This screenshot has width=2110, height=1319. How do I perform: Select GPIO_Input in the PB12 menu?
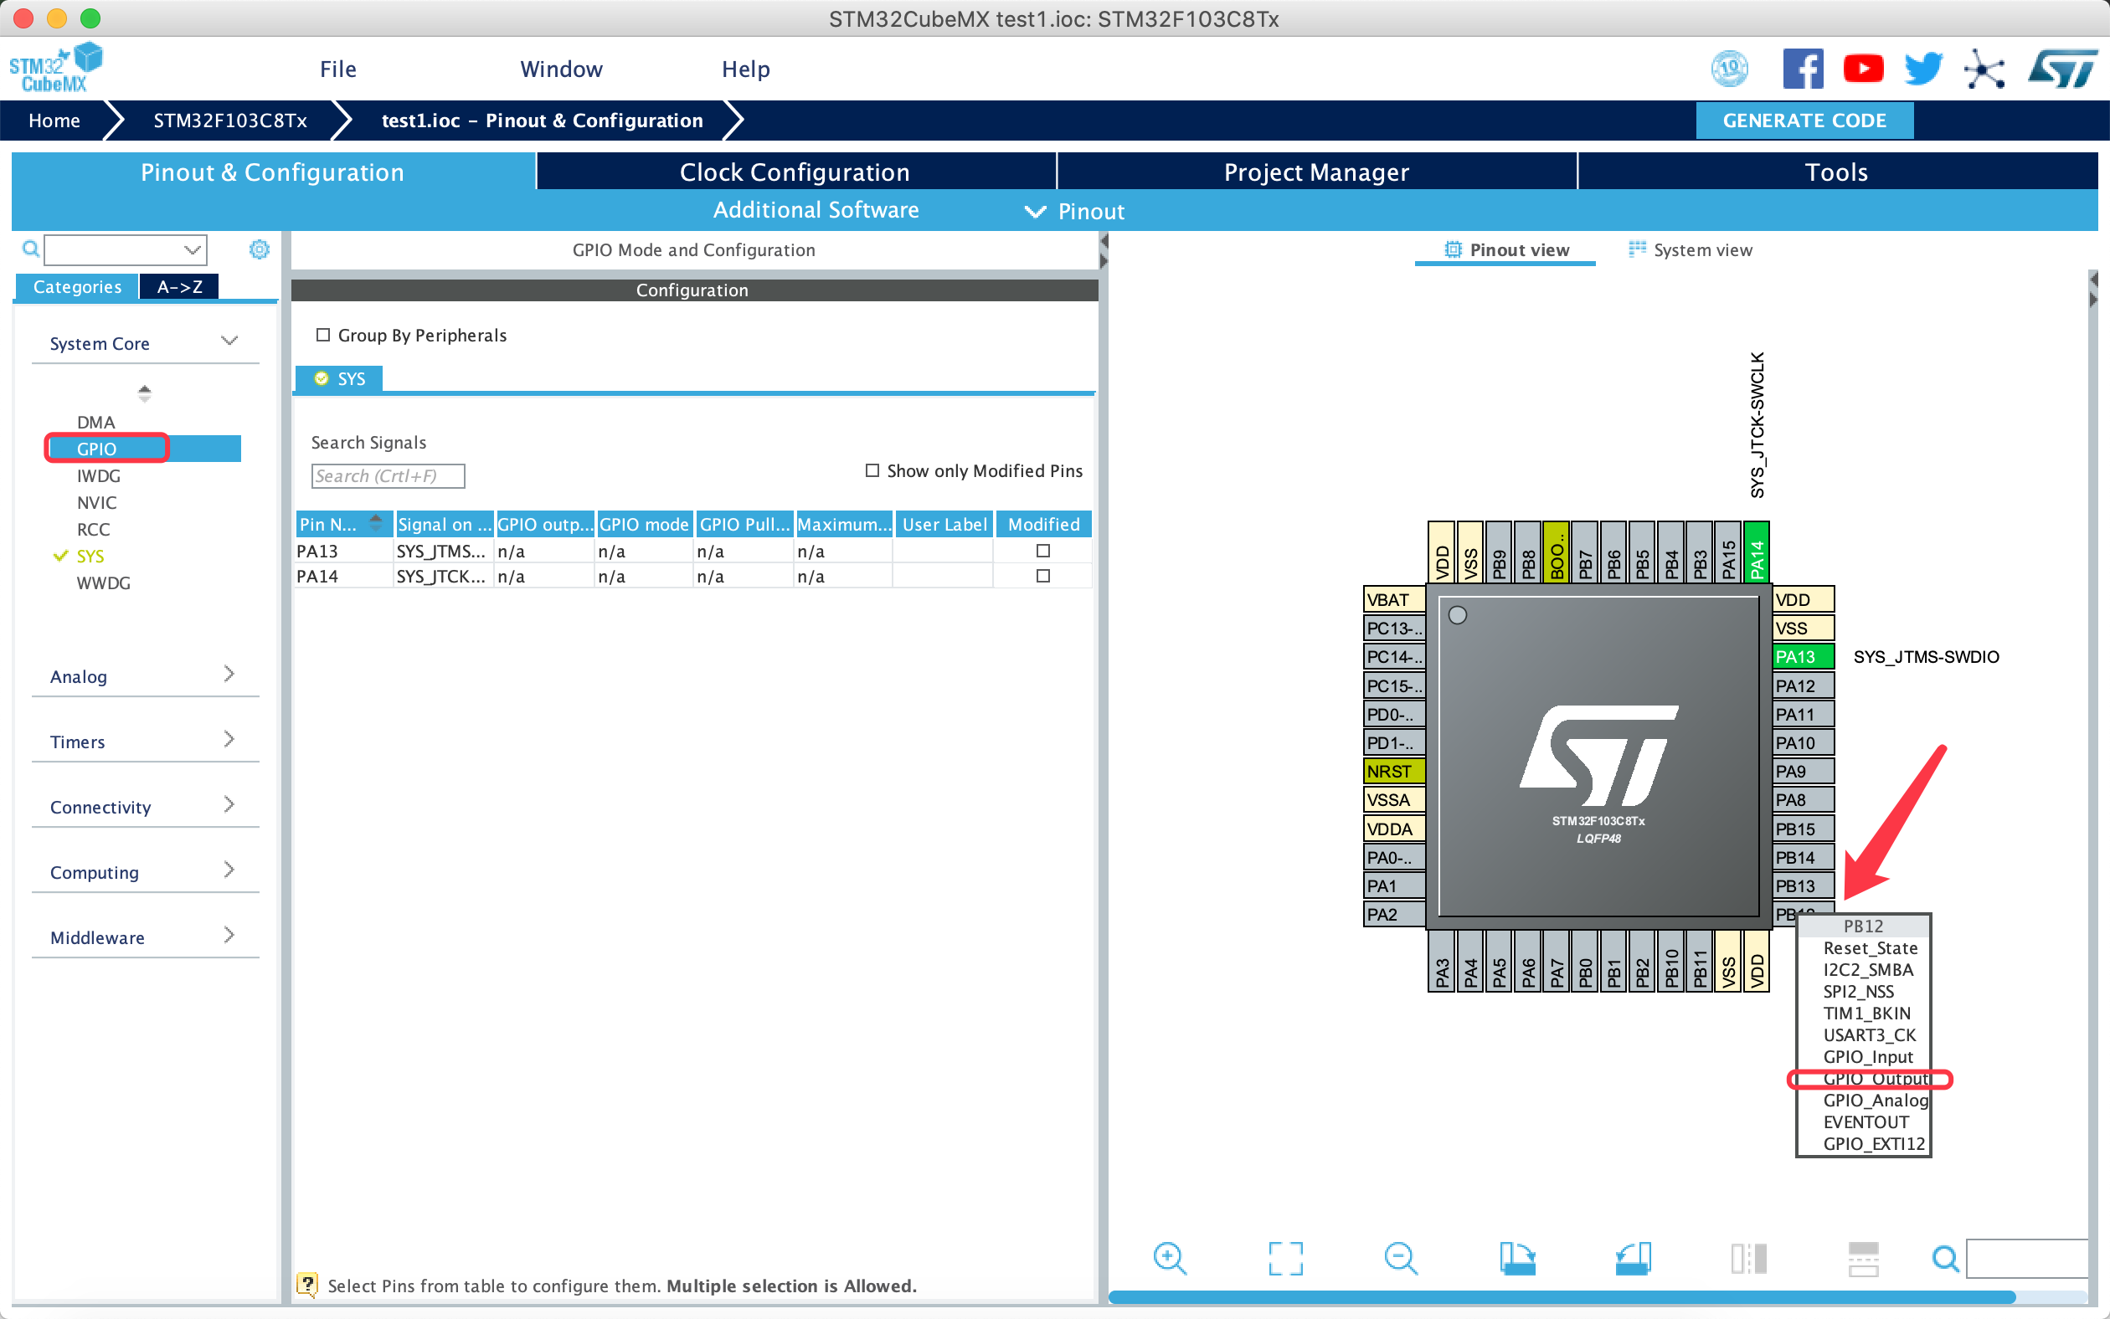click(x=1867, y=1057)
